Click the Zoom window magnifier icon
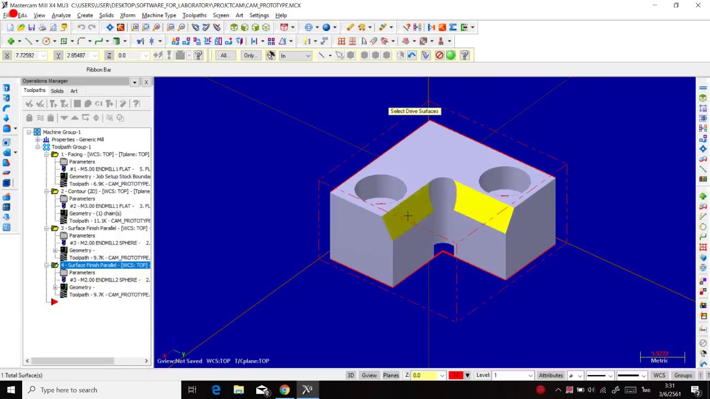The width and height of the screenshot is (710, 399). coord(135,27)
